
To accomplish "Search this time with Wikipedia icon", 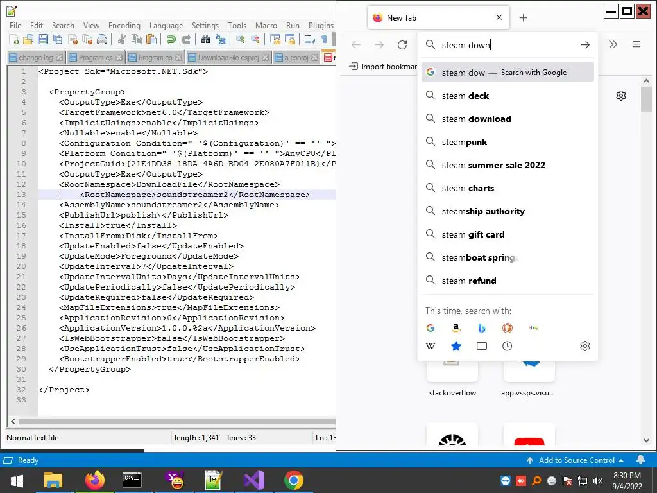I will click(x=431, y=346).
